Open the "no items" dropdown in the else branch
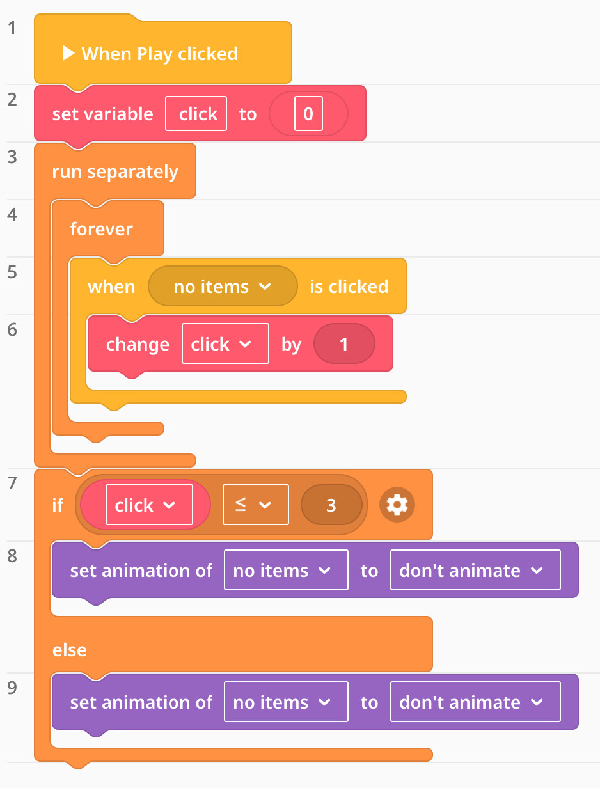The image size is (600, 788). click(x=285, y=702)
